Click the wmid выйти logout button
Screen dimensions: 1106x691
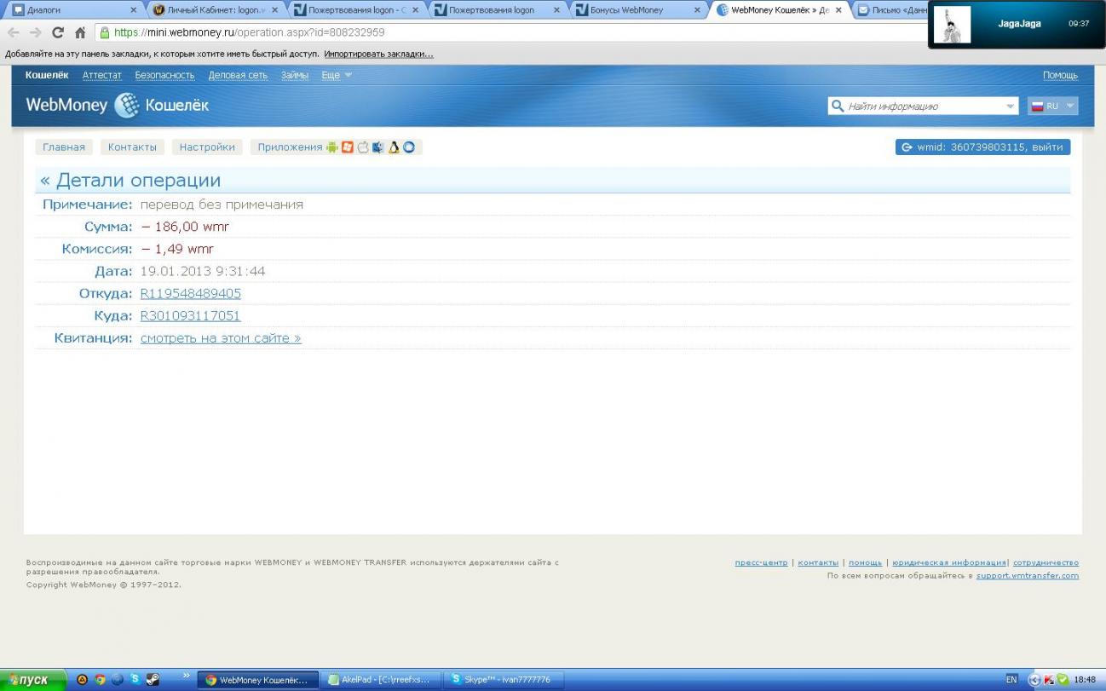pyautogui.click(x=982, y=147)
